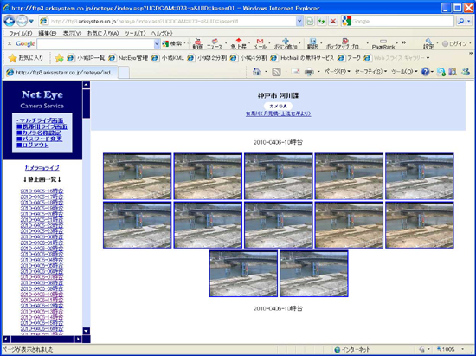Open the recent pages dropdown beside Forward
Image resolution: width=476 pixels, height=356 pixels.
[31, 22]
